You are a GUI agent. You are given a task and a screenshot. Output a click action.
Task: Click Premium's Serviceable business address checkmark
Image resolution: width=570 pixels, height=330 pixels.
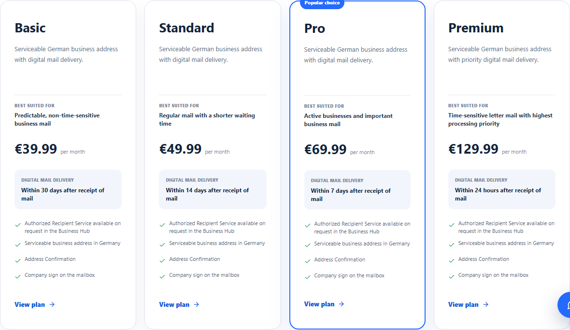(452, 244)
